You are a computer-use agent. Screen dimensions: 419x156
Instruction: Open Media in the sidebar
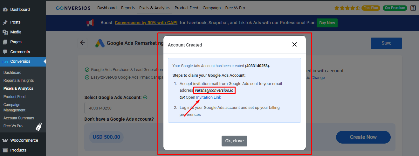coord(16,32)
